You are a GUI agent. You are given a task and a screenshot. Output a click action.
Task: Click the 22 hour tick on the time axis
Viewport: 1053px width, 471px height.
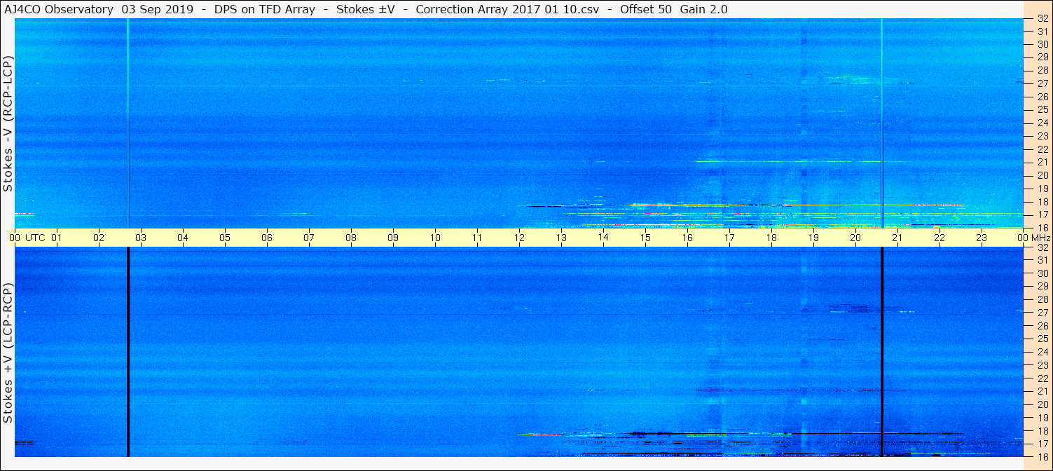(940, 238)
